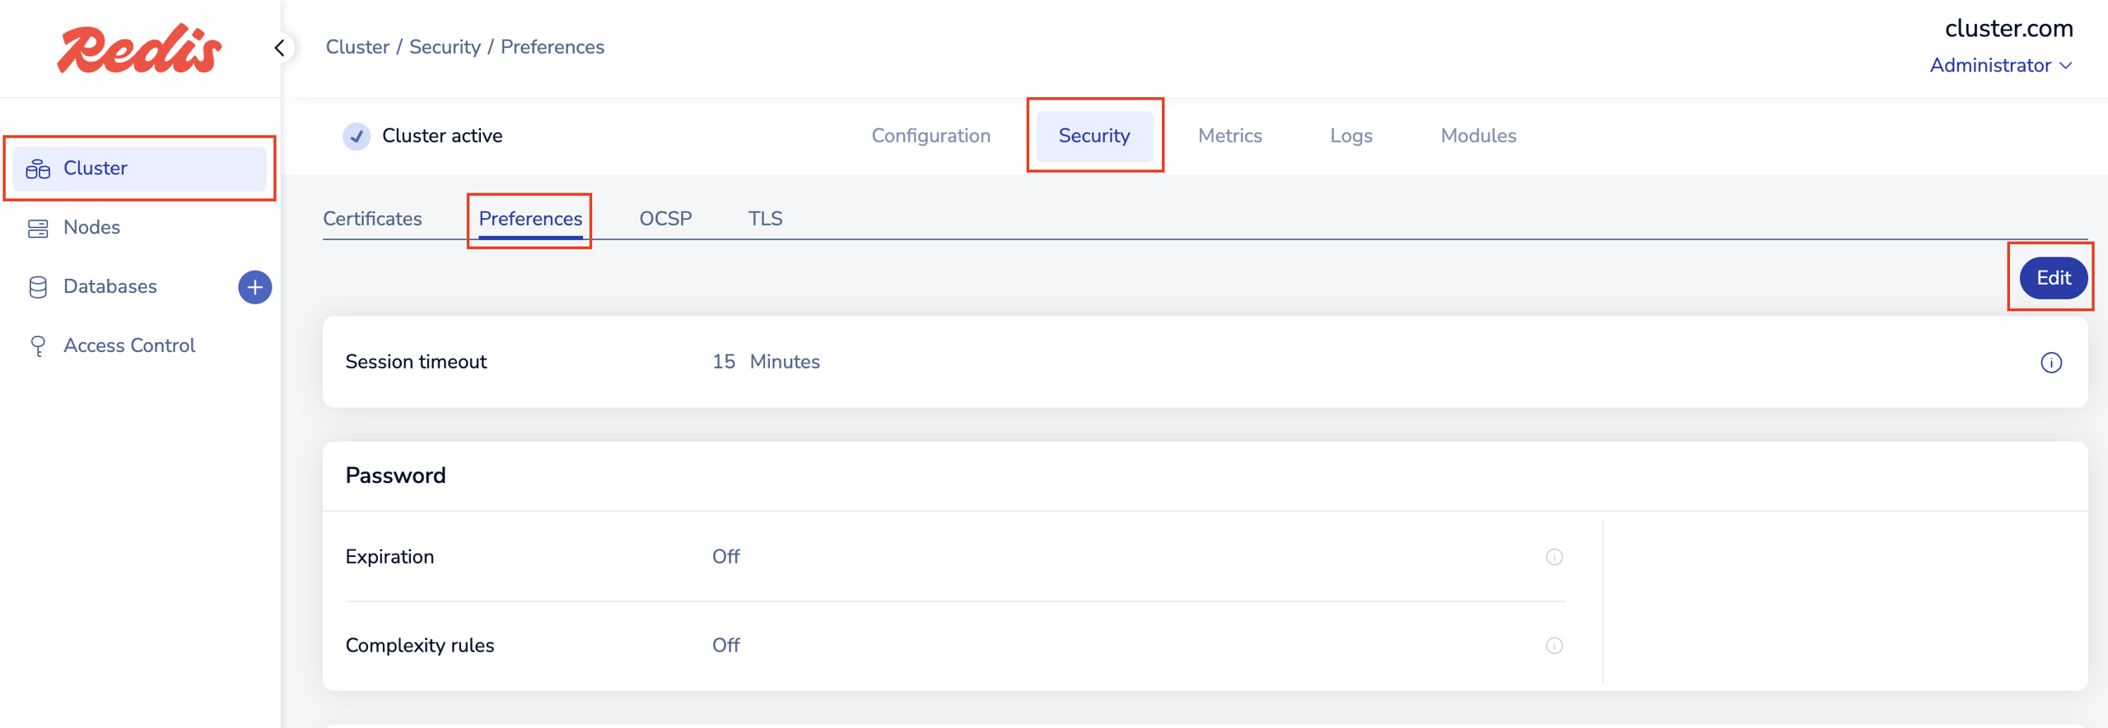Collapse the sidebar with the chevron arrow
This screenshot has height=728, width=2108.
tap(280, 48)
